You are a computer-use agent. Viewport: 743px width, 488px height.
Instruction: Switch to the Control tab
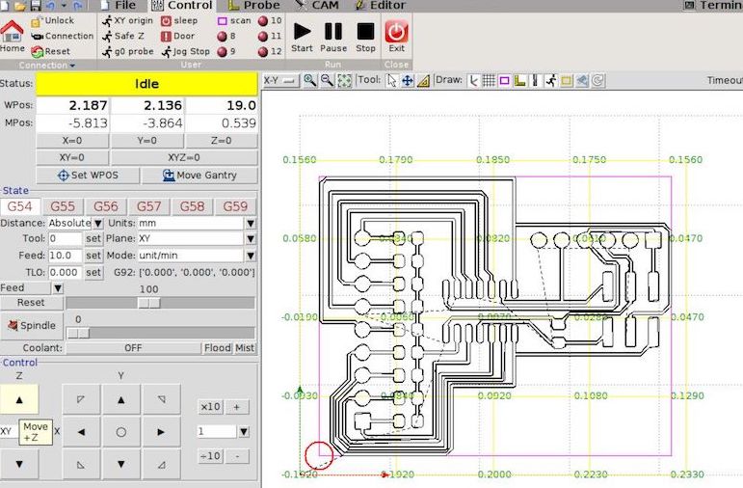coord(181,5)
